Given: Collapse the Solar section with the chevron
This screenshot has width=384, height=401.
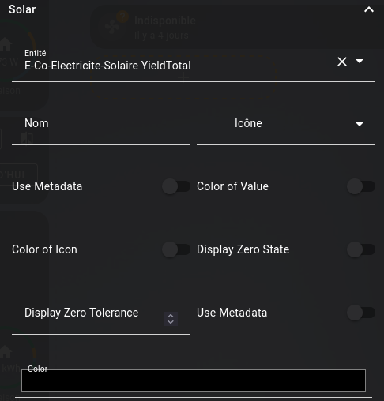Looking at the screenshot, I should tap(369, 9).
